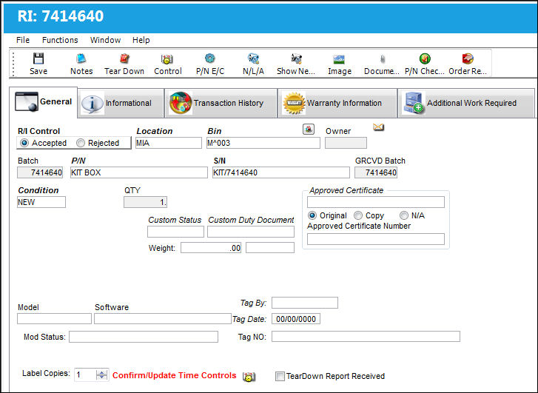Click the Weight field showing .00
Viewport: 538px width, 393px height.
tap(211, 248)
